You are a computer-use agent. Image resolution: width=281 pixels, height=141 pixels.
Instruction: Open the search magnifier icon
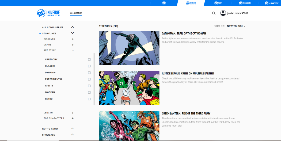pyautogui.click(x=214, y=13)
